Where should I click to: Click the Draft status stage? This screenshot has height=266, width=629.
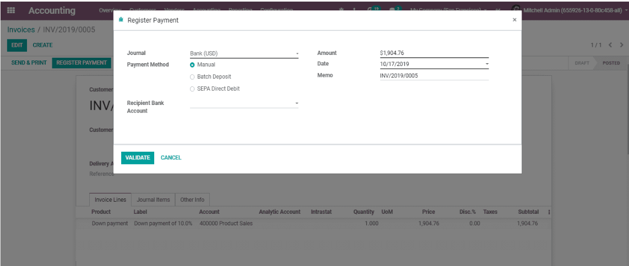coord(582,63)
